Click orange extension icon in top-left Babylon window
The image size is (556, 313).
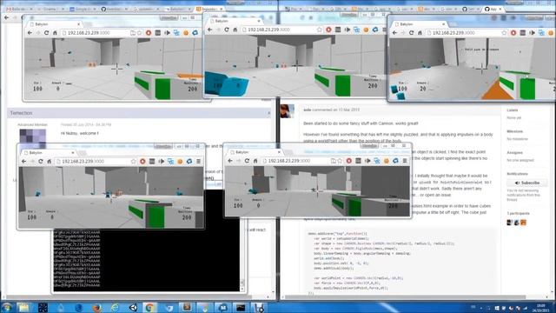tap(186, 33)
